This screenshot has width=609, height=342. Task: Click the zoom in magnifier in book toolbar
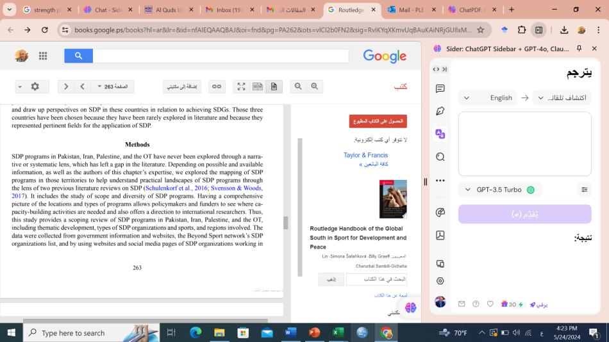pos(314,86)
